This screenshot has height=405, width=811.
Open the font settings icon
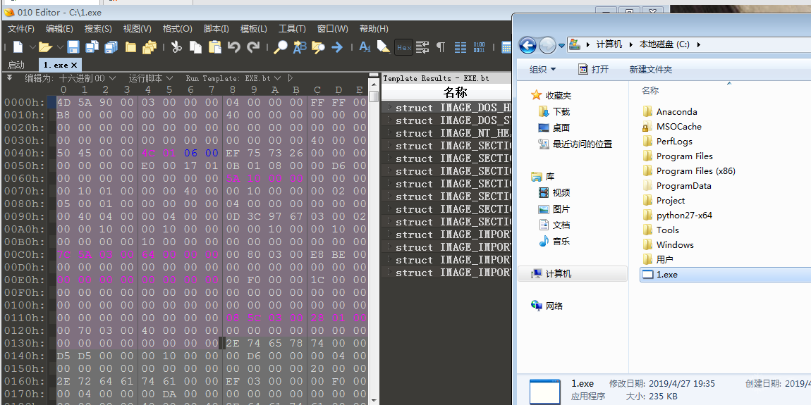365,47
